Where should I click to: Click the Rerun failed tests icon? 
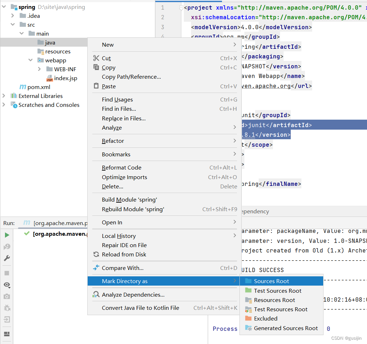tap(7, 246)
